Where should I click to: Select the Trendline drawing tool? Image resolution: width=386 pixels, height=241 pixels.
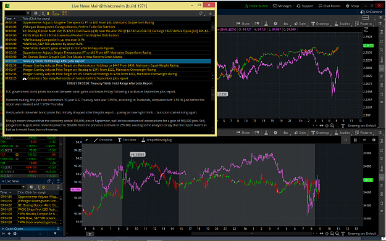click(x=103, y=140)
